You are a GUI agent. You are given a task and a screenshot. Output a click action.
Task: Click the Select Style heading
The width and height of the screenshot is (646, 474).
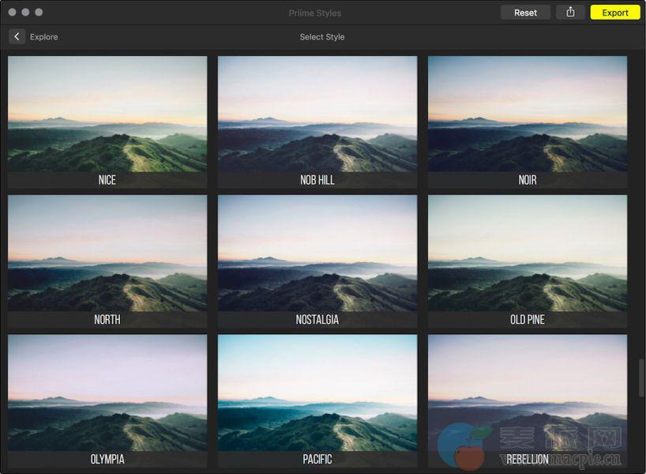pos(322,37)
